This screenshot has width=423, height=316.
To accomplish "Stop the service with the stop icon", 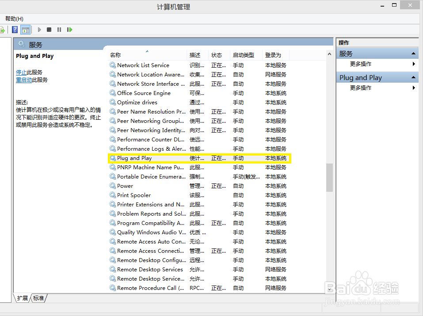I will tap(49, 30).
